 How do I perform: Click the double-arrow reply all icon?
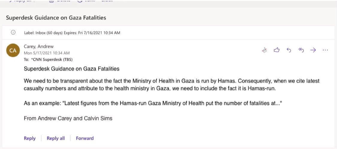[x=301, y=50]
